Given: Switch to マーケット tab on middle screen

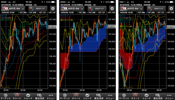Looking at the screenshot, I should pyautogui.click(x=65, y=96).
